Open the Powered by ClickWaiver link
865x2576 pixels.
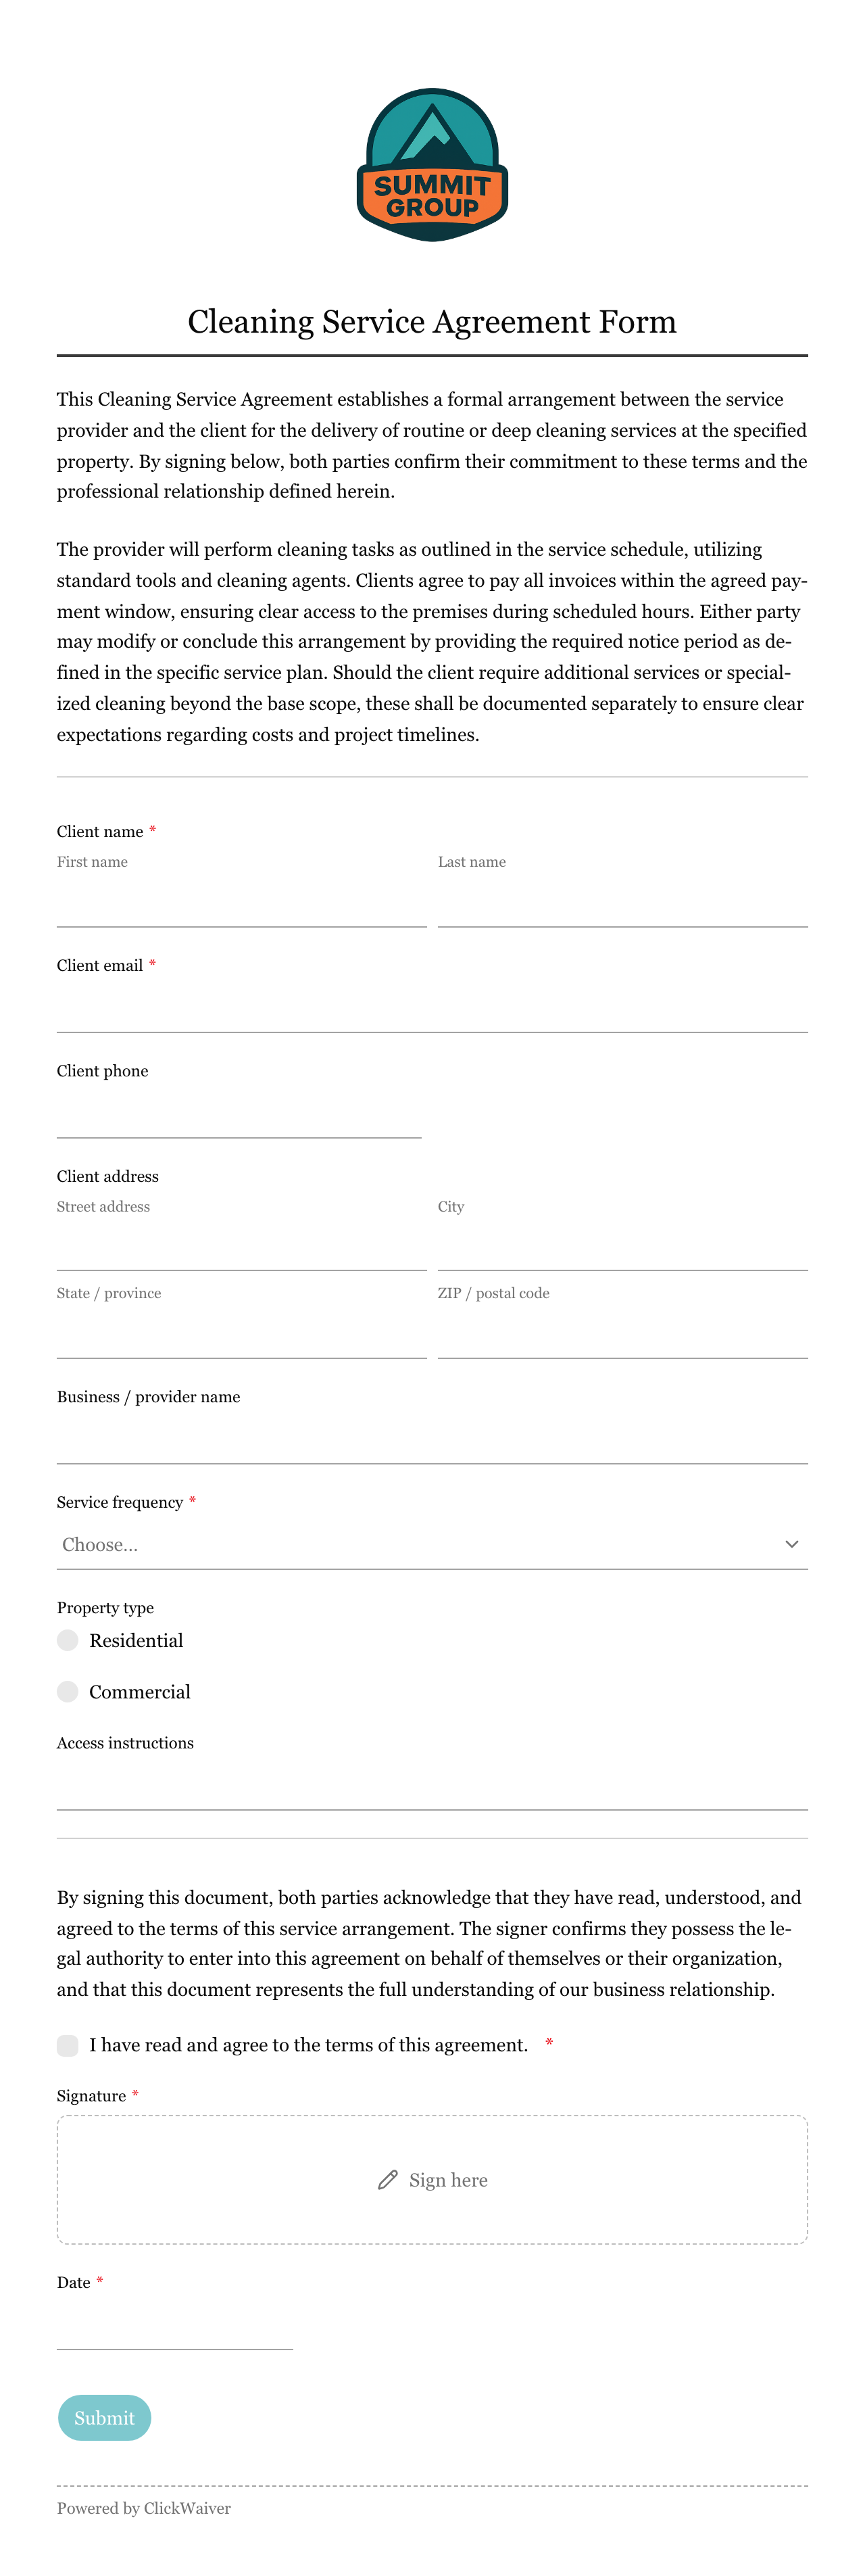pos(144,2508)
